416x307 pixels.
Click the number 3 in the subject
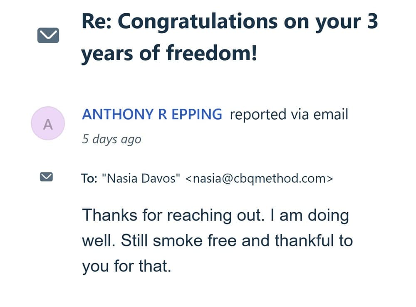pyautogui.click(x=372, y=22)
